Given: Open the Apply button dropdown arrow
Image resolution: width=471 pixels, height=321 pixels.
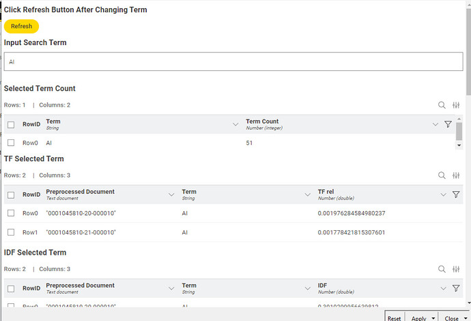Looking at the screenshot, I should click(x=433, y=318).
